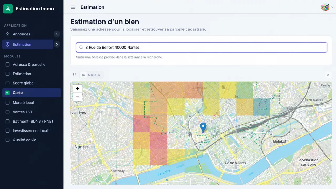Click the CARTE panel label
Screen dimensions: 336x189
94,75
